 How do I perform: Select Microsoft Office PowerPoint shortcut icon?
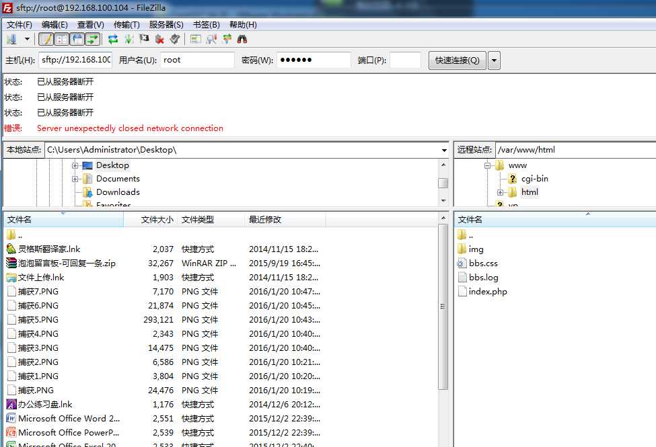(11, 432)
